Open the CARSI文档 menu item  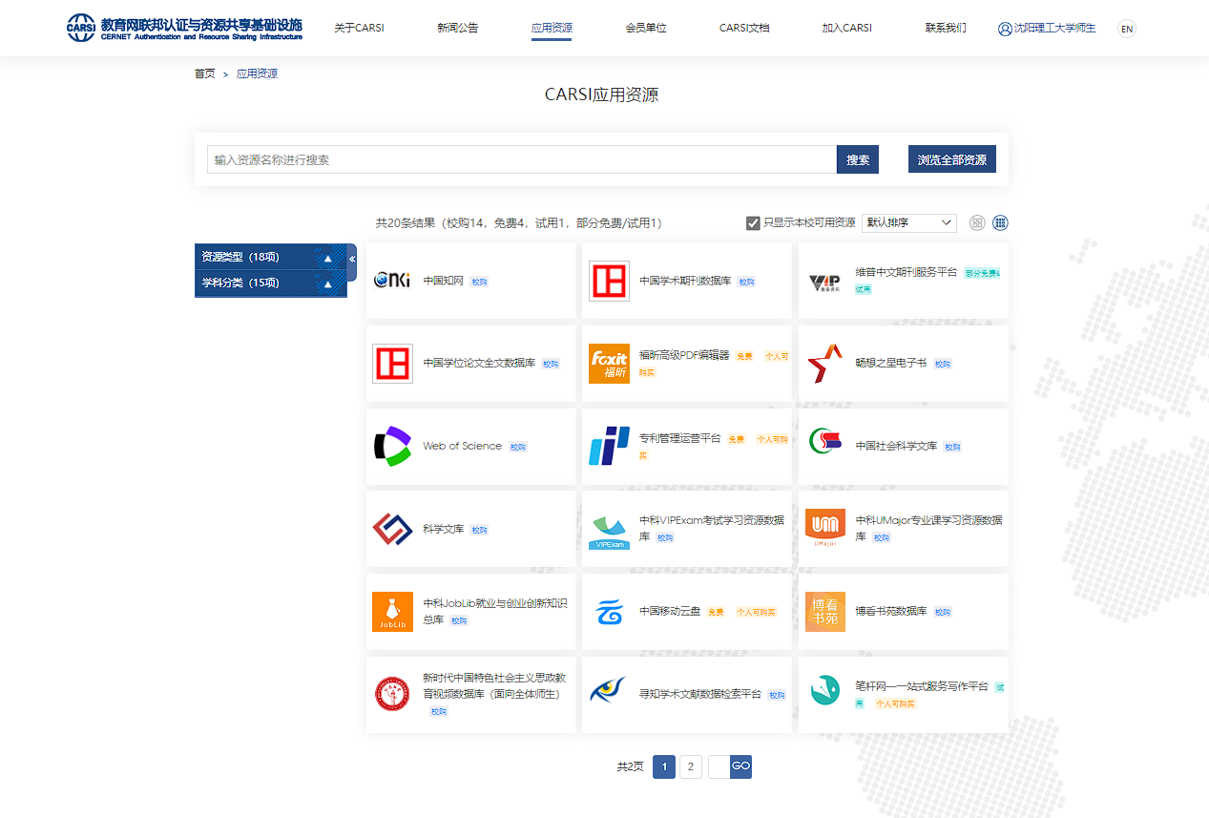click(x=744, y=28)
